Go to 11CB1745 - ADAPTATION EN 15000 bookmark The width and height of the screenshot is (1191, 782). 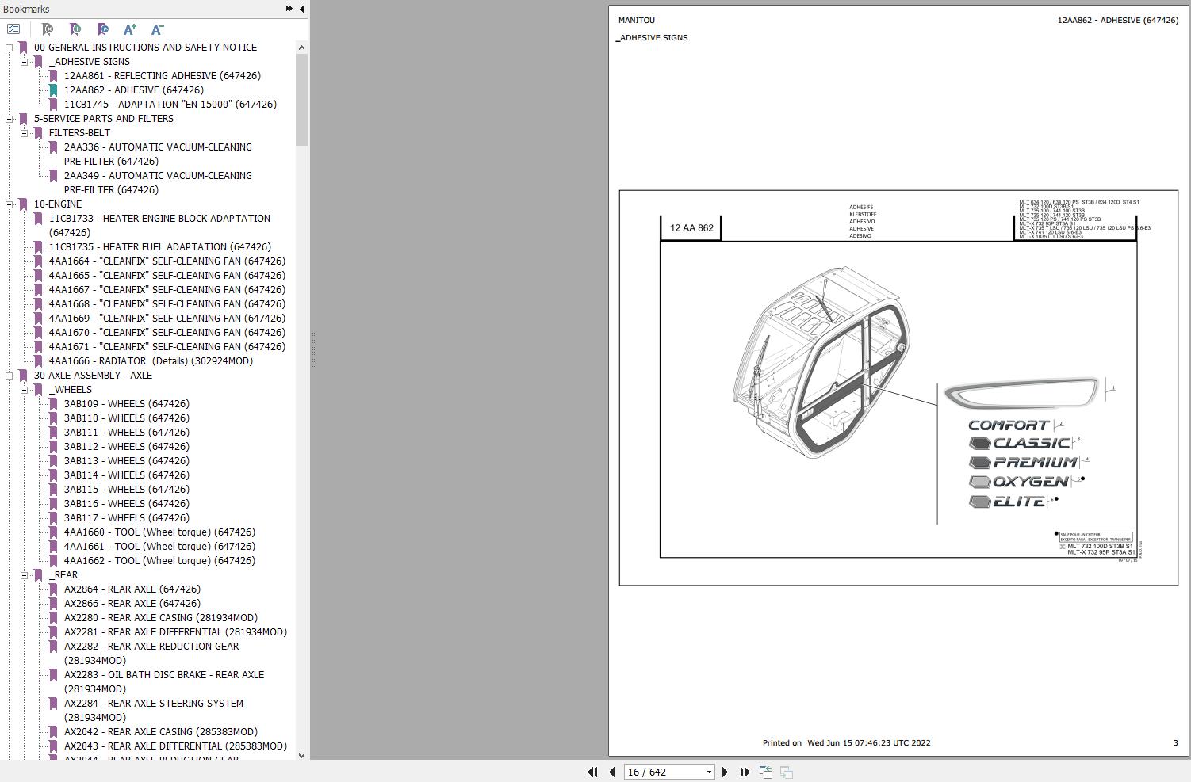tap(171, 104)
